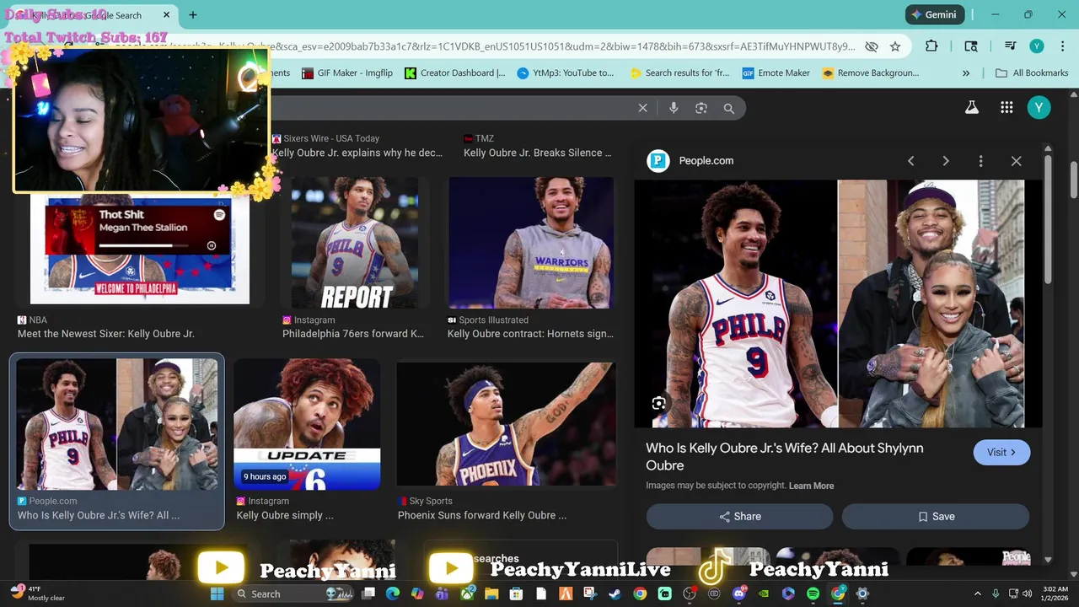Click the Share button
1079x607 pixels.
739,517
